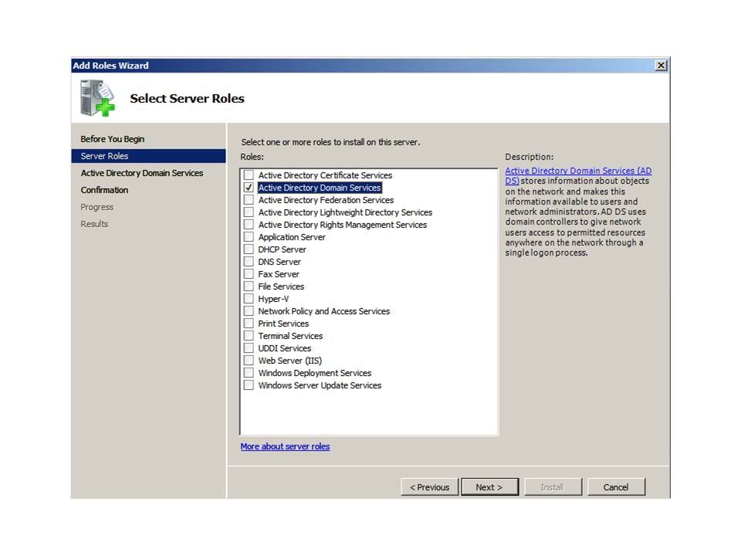Close the Add Roles Wizard window
Viewport: 741px width, 556px height.
point(661,66)
